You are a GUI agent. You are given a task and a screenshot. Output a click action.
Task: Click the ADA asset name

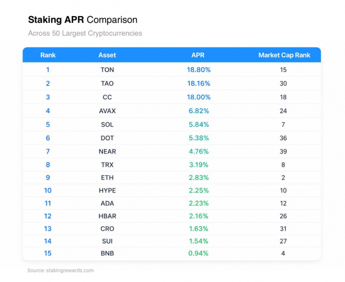107,203
